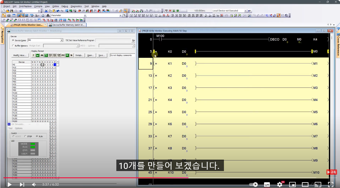This screenshot has width=340, height=188.
Task: Switch to decimal 10 display format
Action: (67, 55)
